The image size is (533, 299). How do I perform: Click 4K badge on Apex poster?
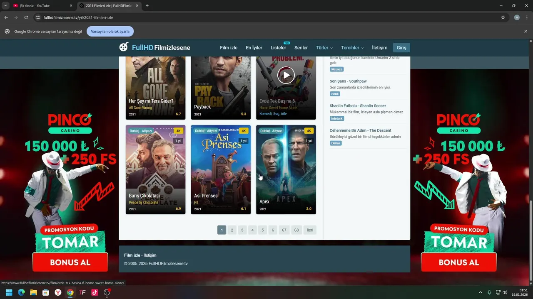pyautogui.click(x=309, y=131)
